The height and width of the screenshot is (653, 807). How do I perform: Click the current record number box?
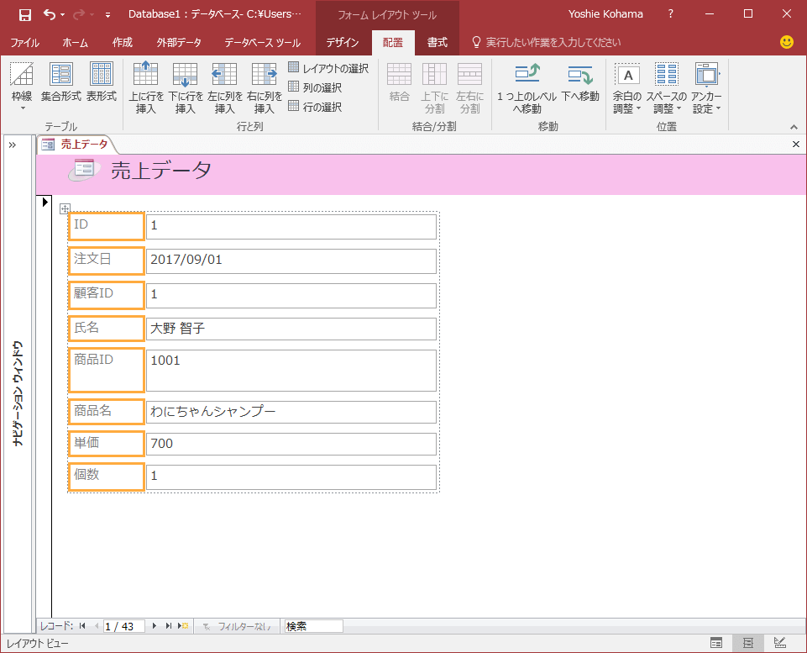pyautogui.click(x=124, y=626)
